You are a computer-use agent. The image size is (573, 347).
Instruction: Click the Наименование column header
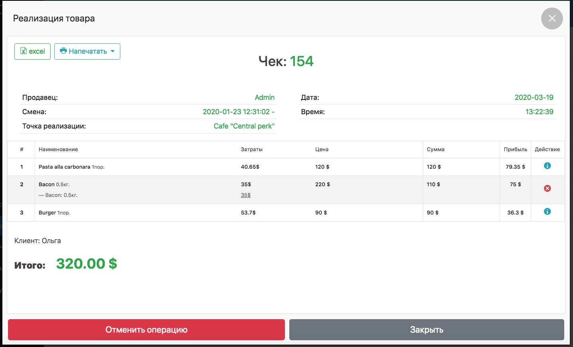(58, 149)
